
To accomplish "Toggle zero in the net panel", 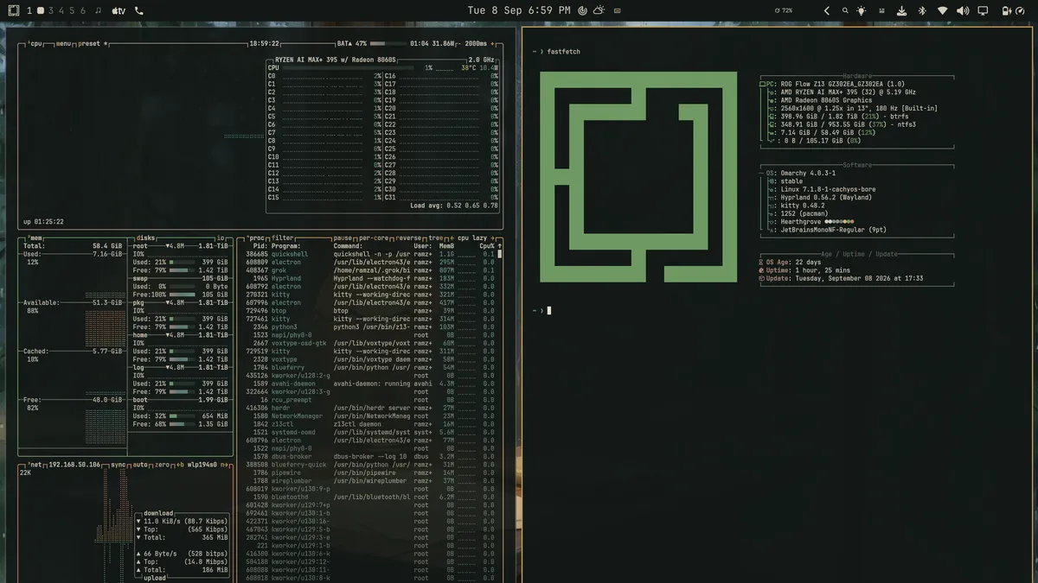I will (x=163, y=465).
